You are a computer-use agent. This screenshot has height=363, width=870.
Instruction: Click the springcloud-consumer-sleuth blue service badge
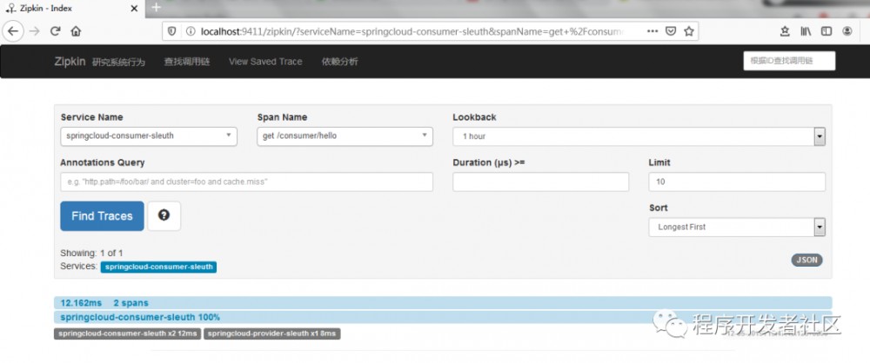coord(158,267)
